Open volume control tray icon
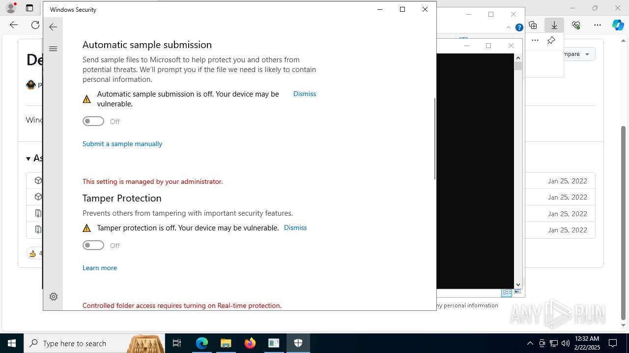 pyautogui.click(x=566, y=343)
